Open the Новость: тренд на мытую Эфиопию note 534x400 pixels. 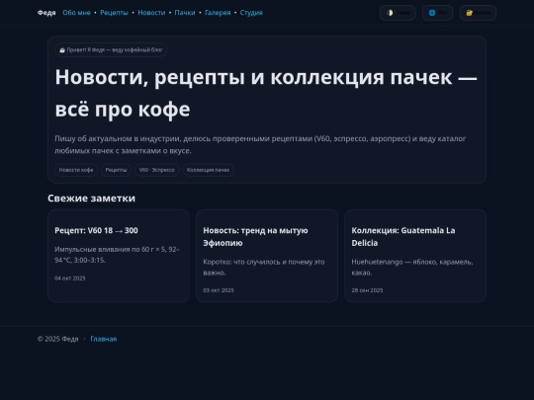[267, 256]
